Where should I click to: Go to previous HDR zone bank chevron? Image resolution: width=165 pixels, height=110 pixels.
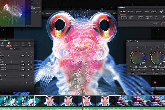click(x=161, y=44)
